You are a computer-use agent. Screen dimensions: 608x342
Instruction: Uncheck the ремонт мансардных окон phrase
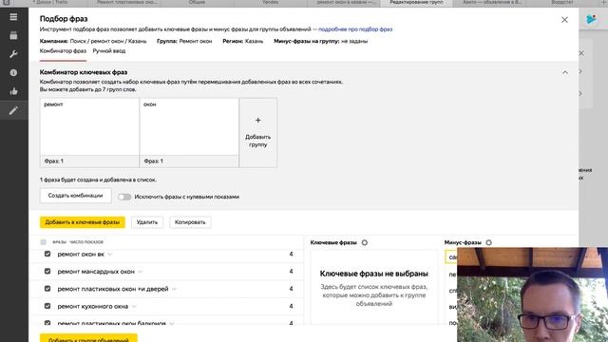click(x=47, y=271)
